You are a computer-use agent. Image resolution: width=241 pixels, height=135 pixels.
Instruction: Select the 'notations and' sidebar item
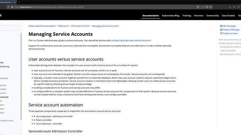6,121
